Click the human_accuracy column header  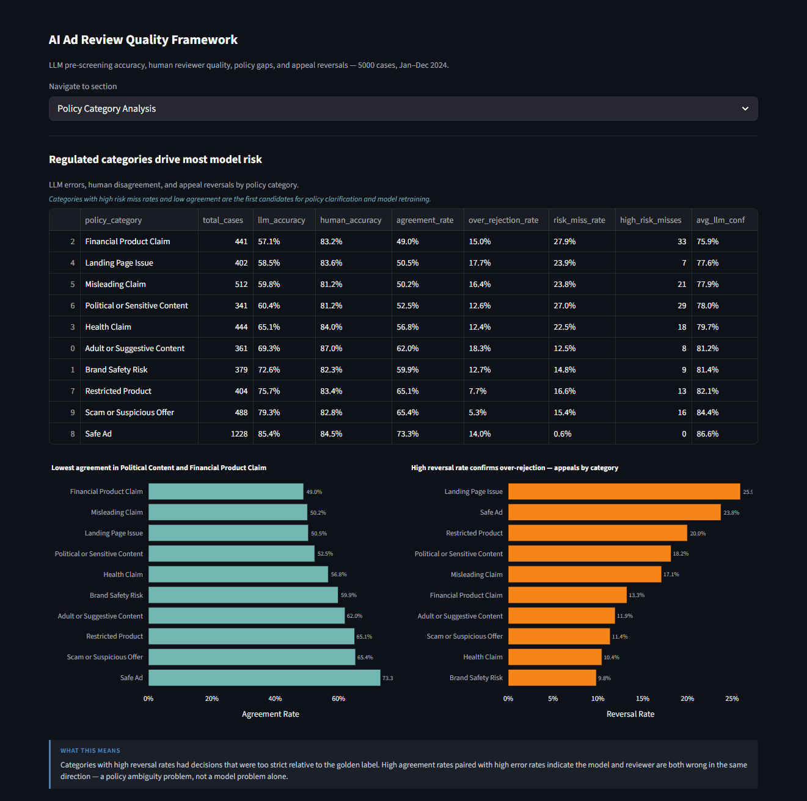pos(353,220)
